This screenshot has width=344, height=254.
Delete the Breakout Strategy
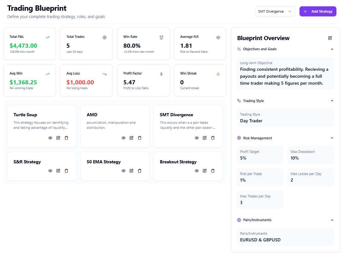click(x=213, y=171)
